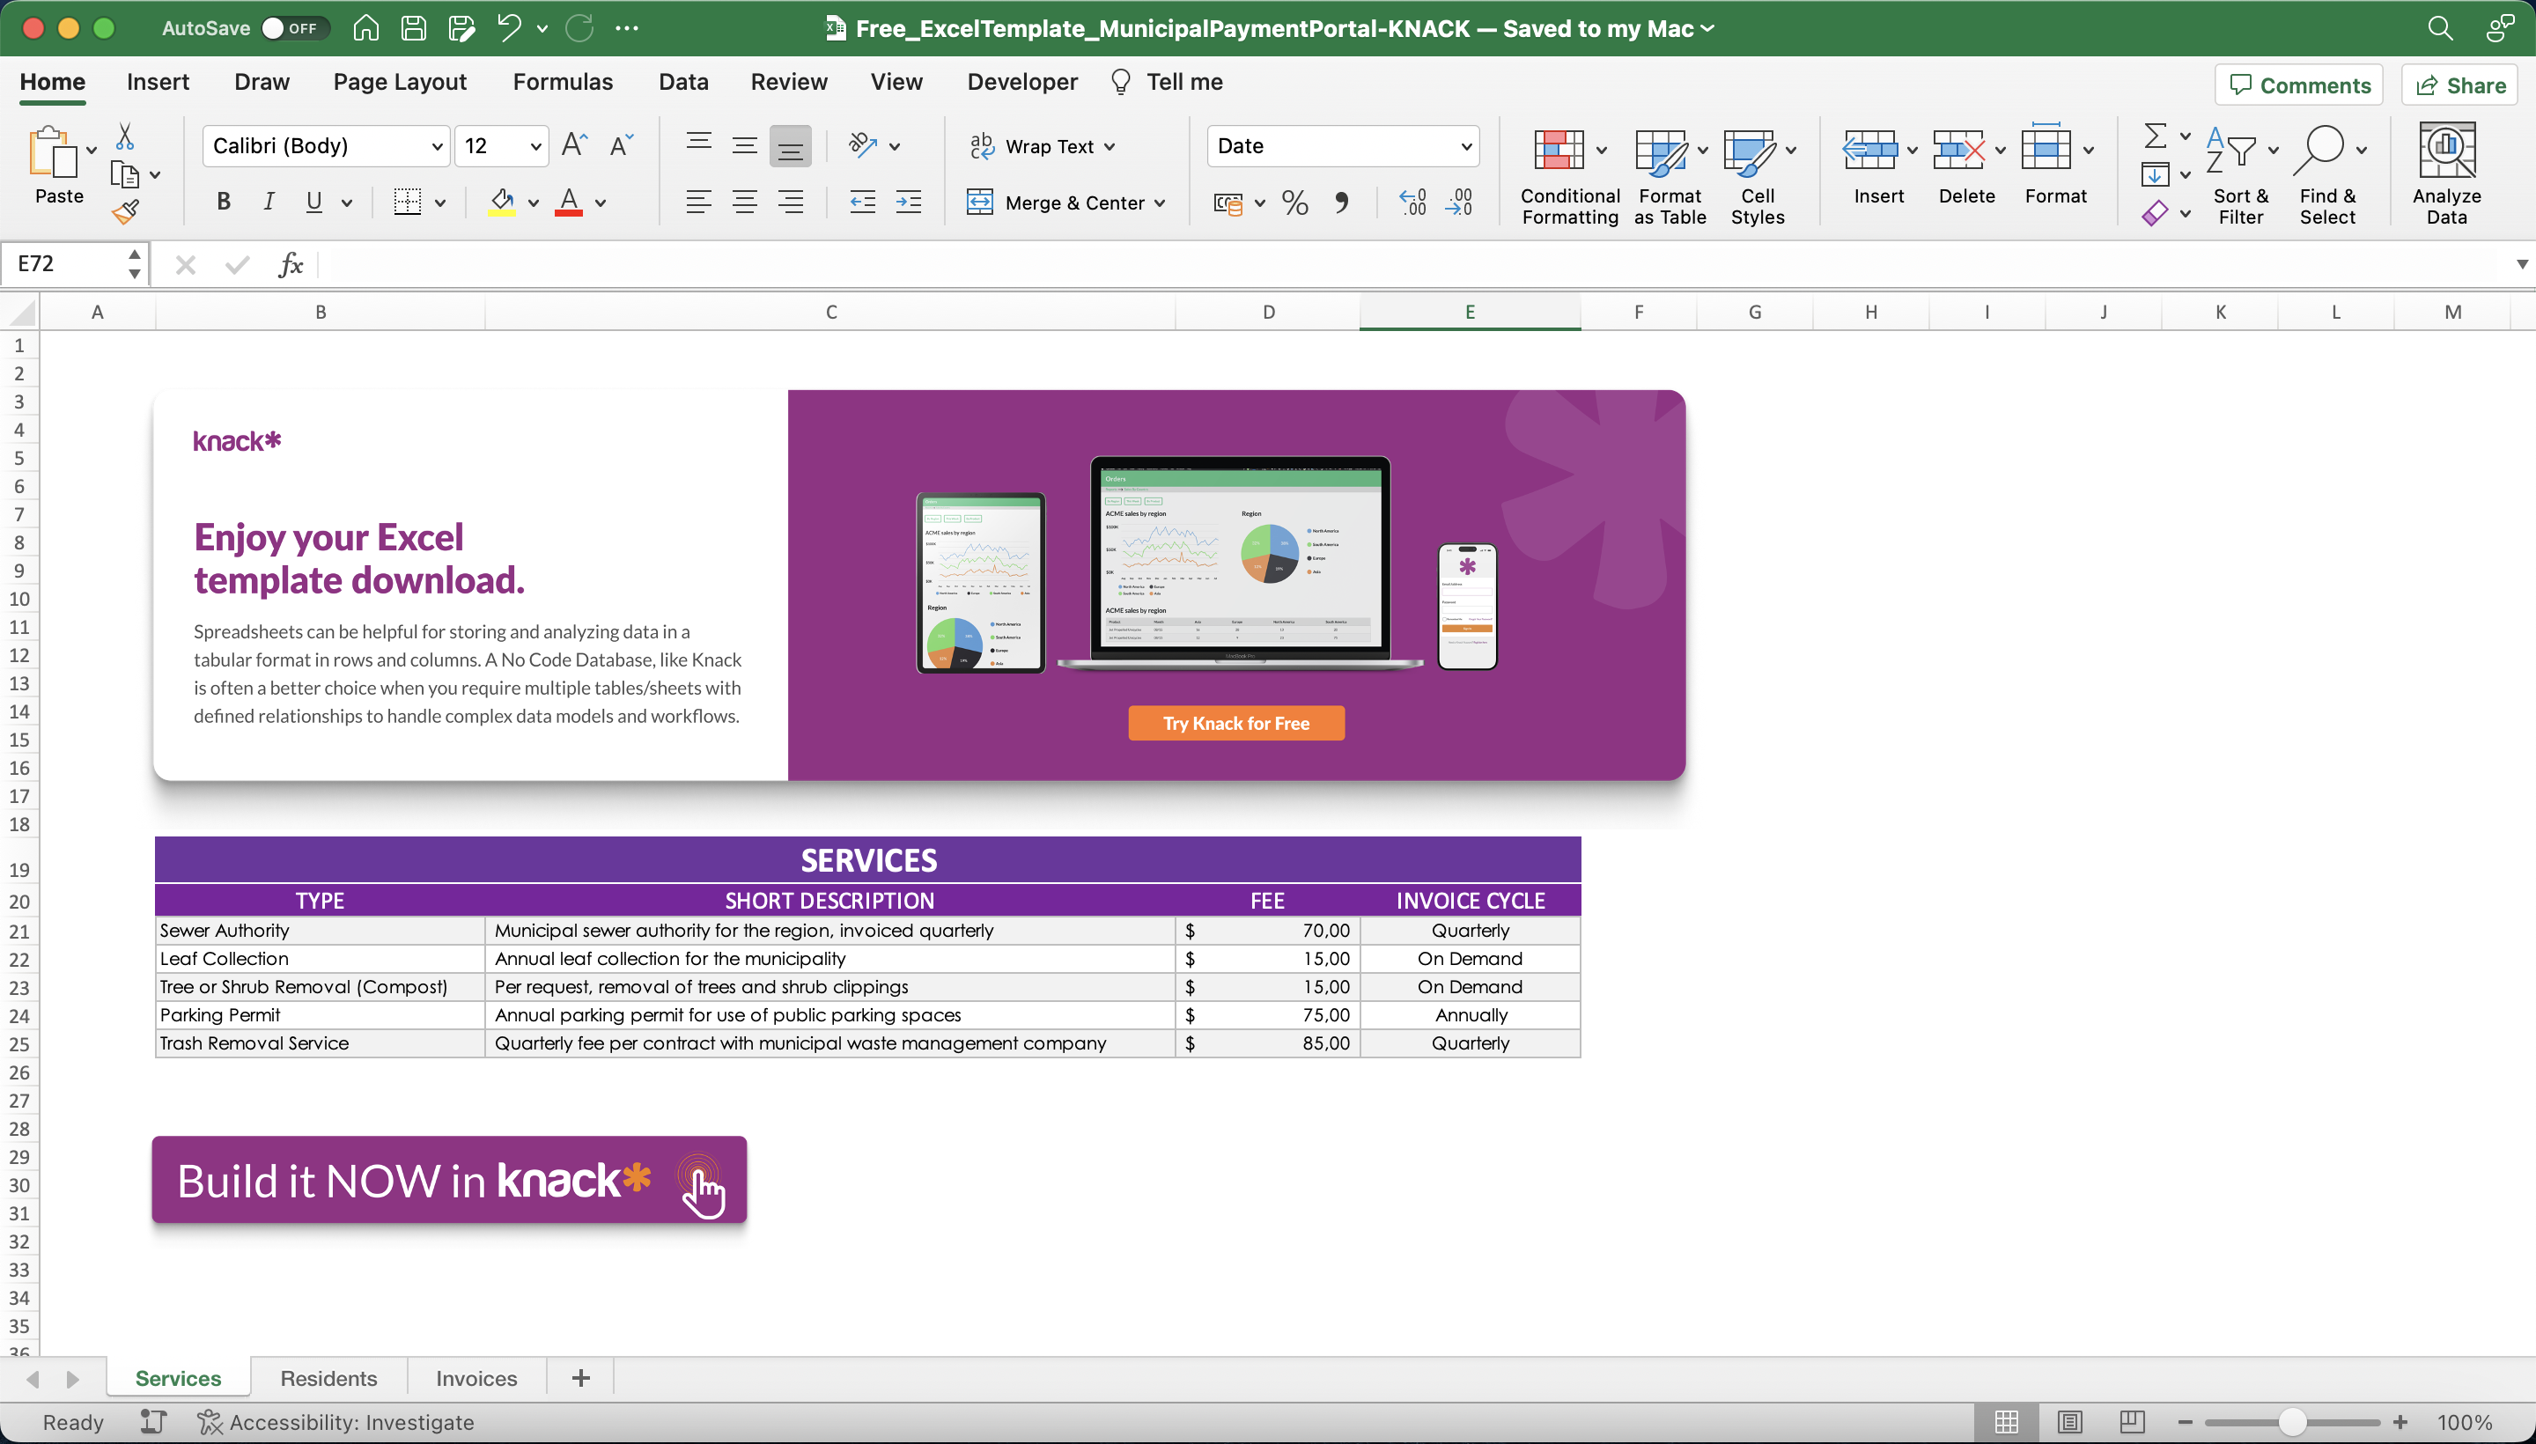The image size is (2536, 1444).
Task: Click the Format Painter brush icon
Action: (125, 211)
